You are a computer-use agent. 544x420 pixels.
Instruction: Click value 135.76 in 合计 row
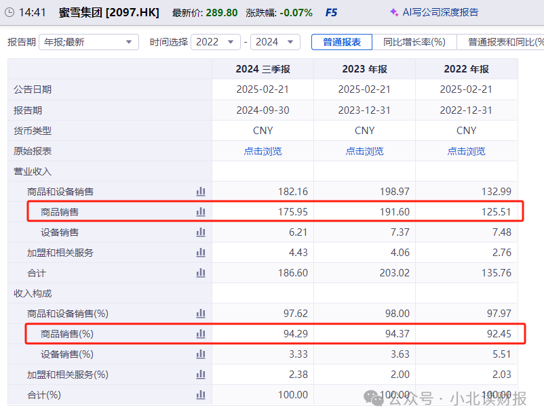point(496,273)
